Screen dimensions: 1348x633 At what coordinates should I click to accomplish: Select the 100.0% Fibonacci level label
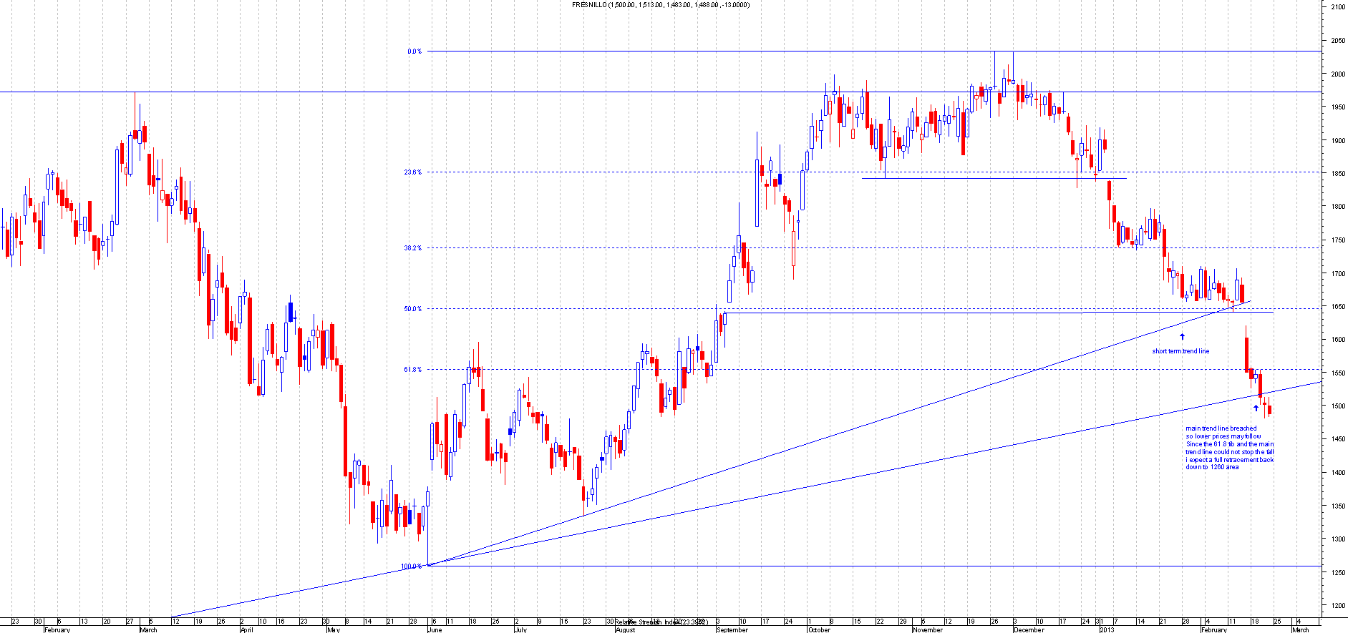click(411, 566)
